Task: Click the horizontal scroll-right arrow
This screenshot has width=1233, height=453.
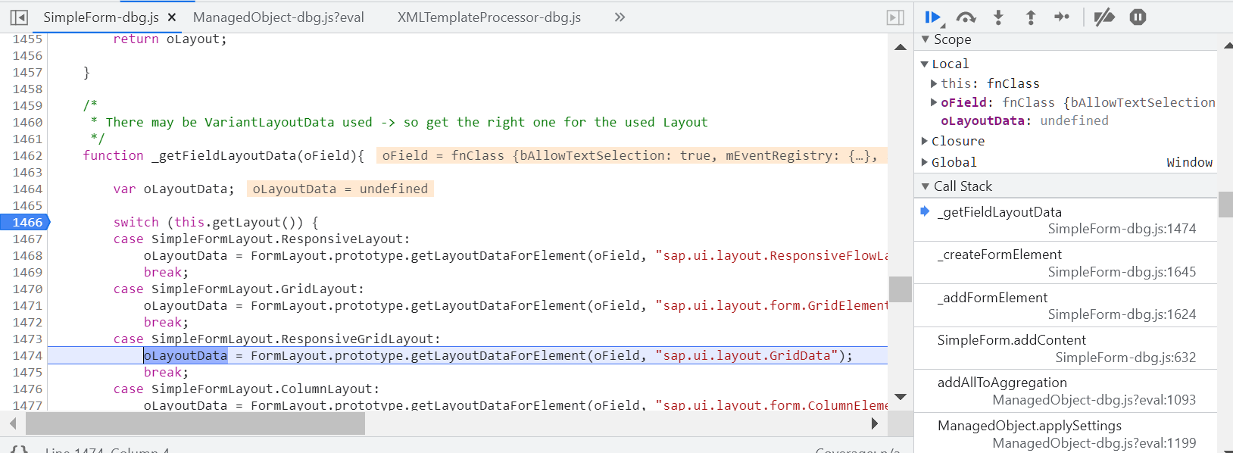Action: pos(875,423)
